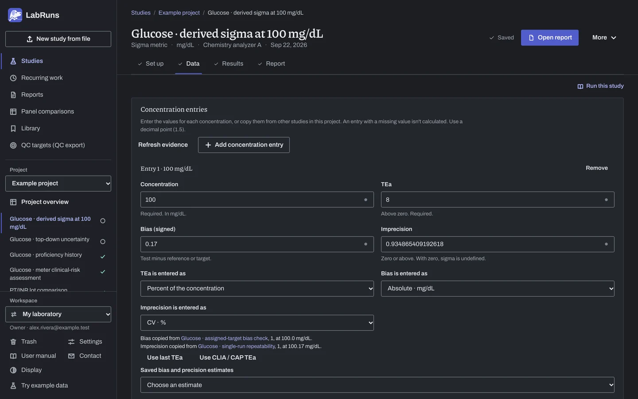Open Display options
The height and width of the screenshot is (399, 638).
[x=26, y=370]
